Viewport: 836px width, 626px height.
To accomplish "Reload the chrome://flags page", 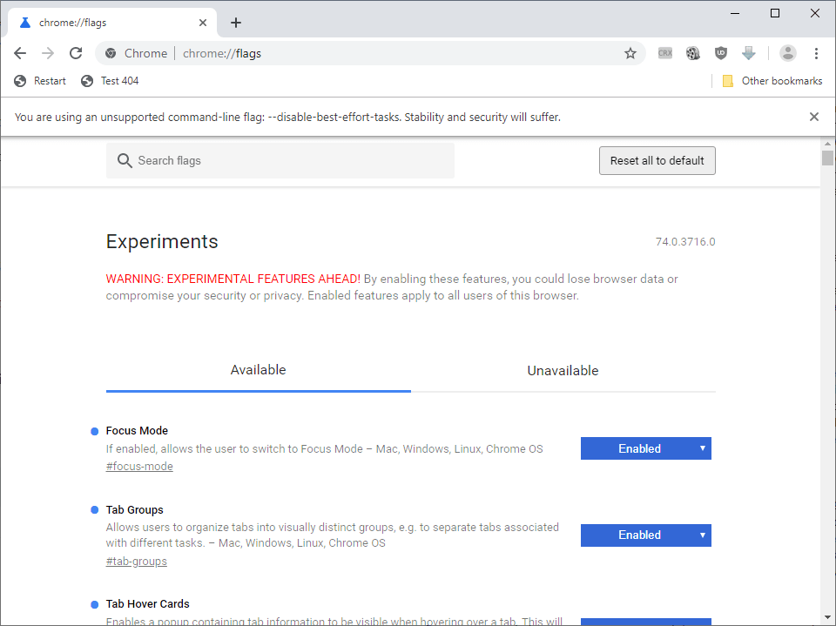I will point(77,53).
